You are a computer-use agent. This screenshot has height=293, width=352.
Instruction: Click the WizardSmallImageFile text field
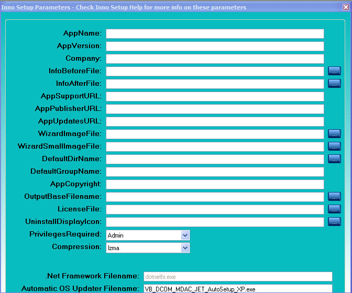pyautogui.click(x=215, y=146)
